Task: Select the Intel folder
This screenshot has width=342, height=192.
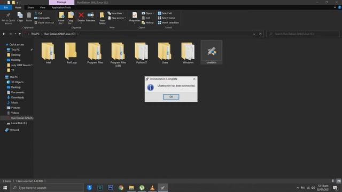Action: coord(48,53)
